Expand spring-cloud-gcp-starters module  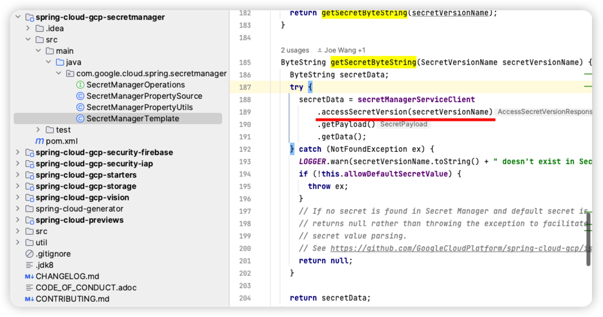[18, 175]
